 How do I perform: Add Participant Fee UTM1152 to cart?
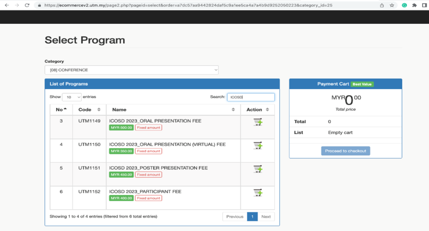pos(257,192)
